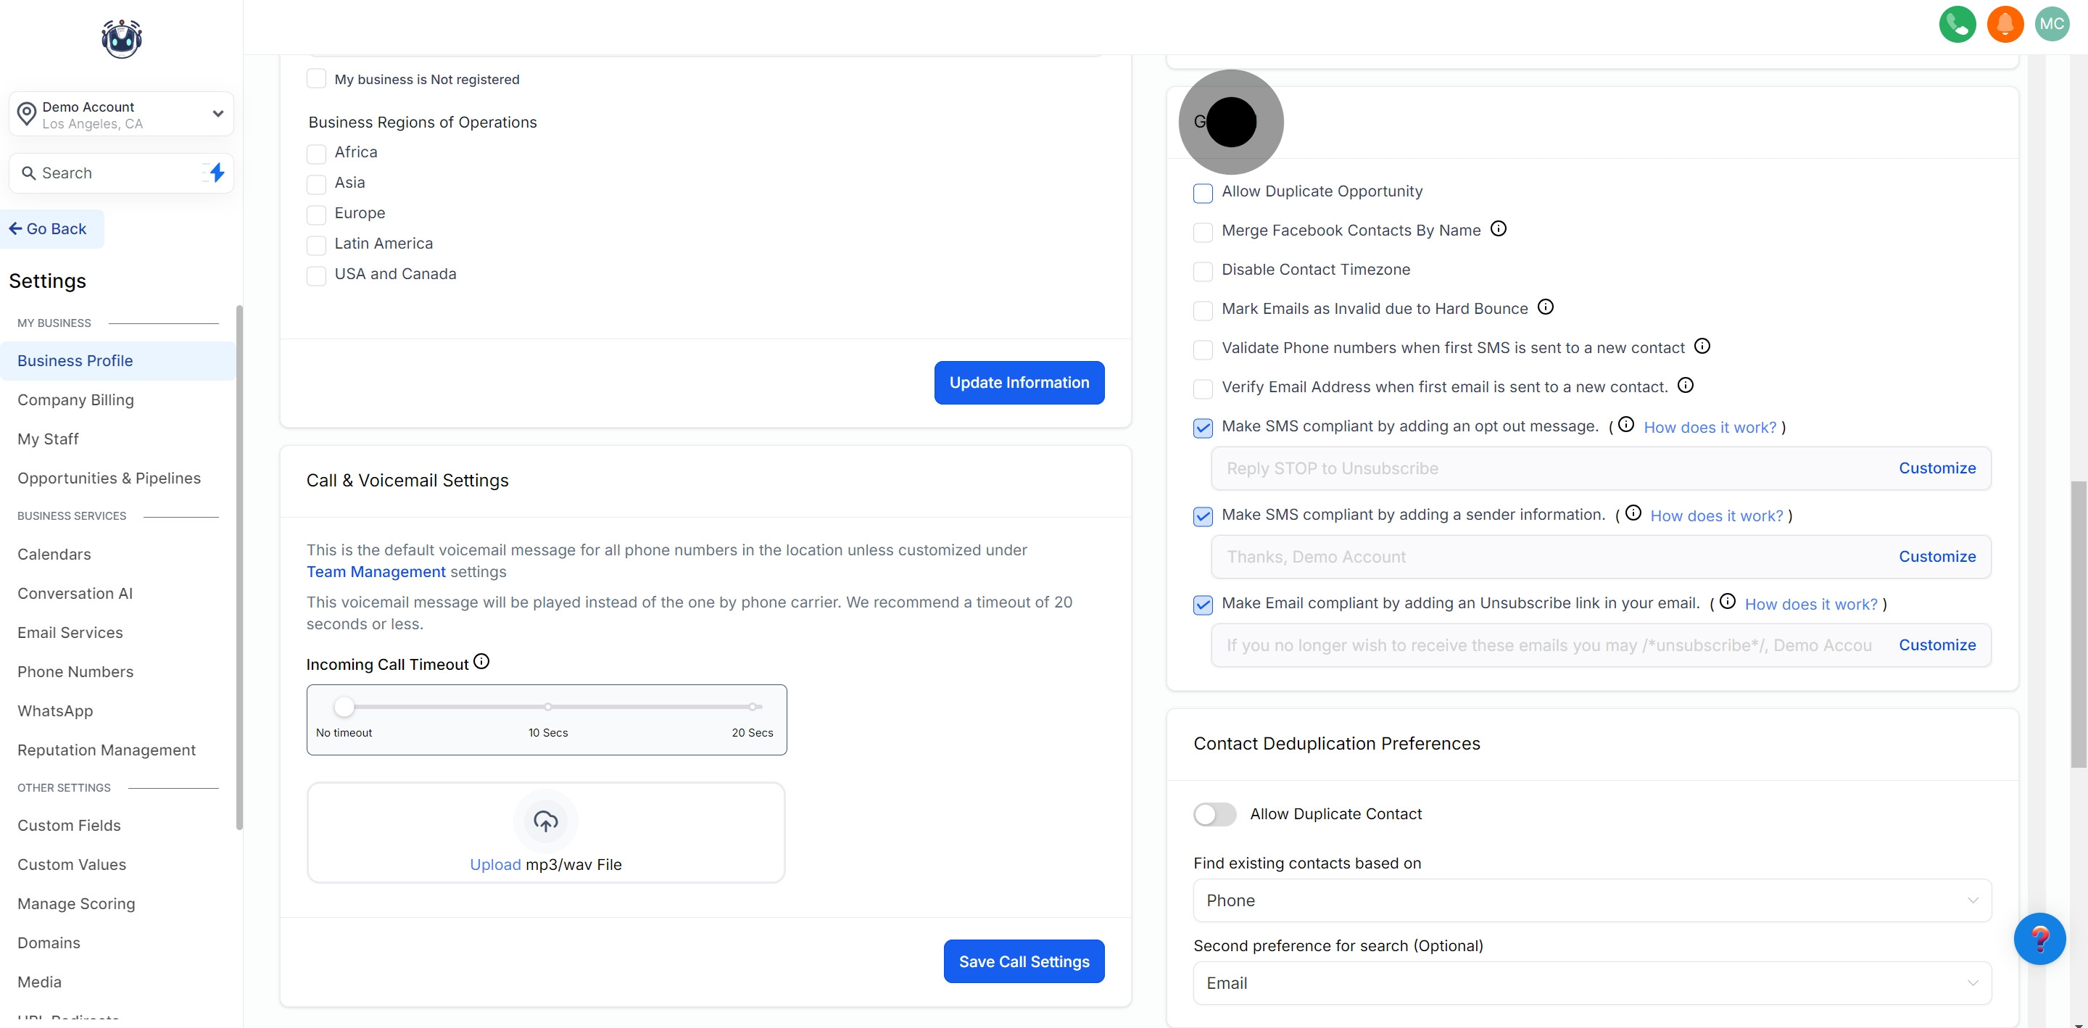Open Company Billing in settings sidebar
The image size is (2088, 1028).
pos(75,399)
